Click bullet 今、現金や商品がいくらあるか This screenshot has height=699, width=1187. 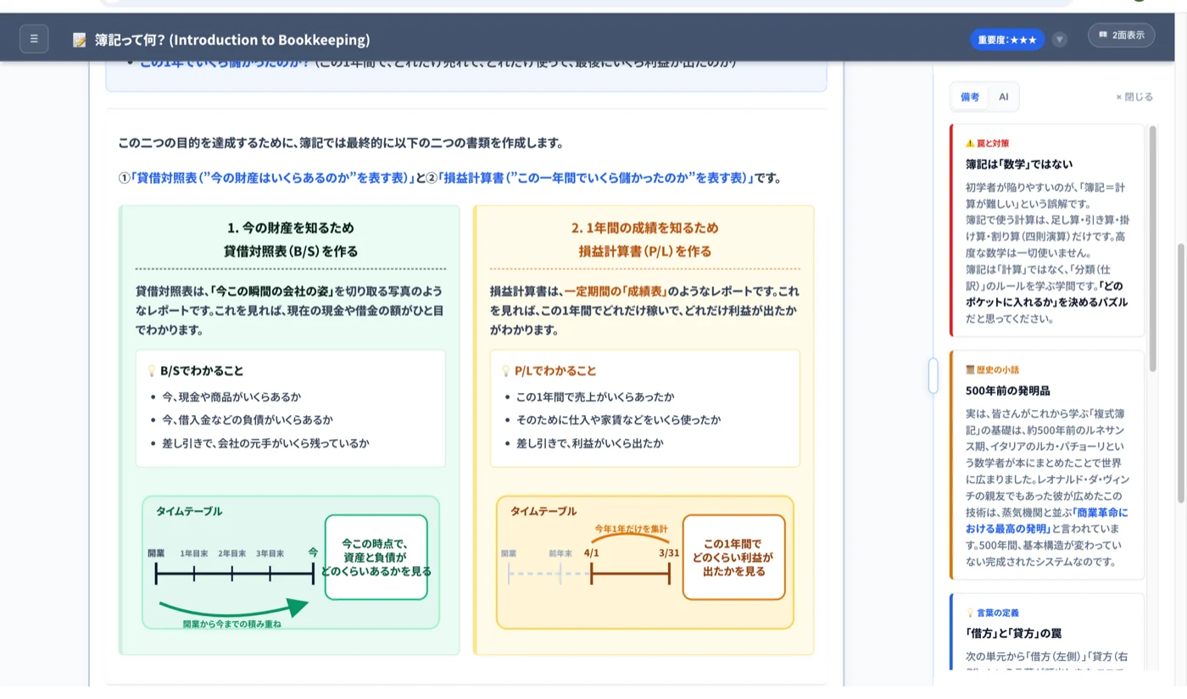tap(231, 397)
